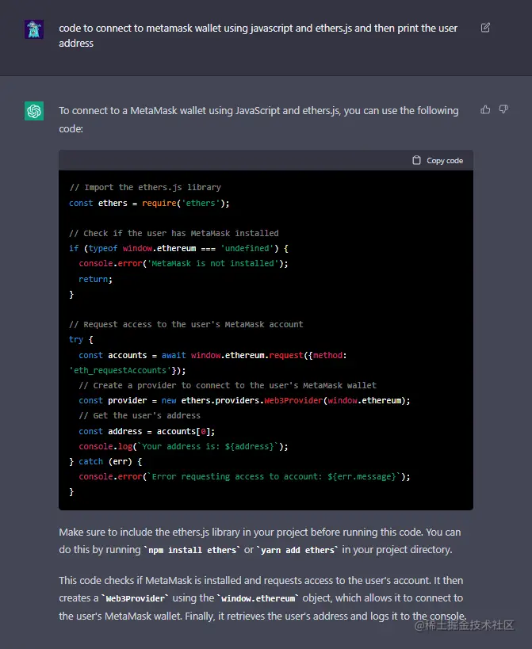The width and height of the screenshot is (532, 649).
Task: Click the user prompt text about metamask wallet
Action: click(258, 36)
